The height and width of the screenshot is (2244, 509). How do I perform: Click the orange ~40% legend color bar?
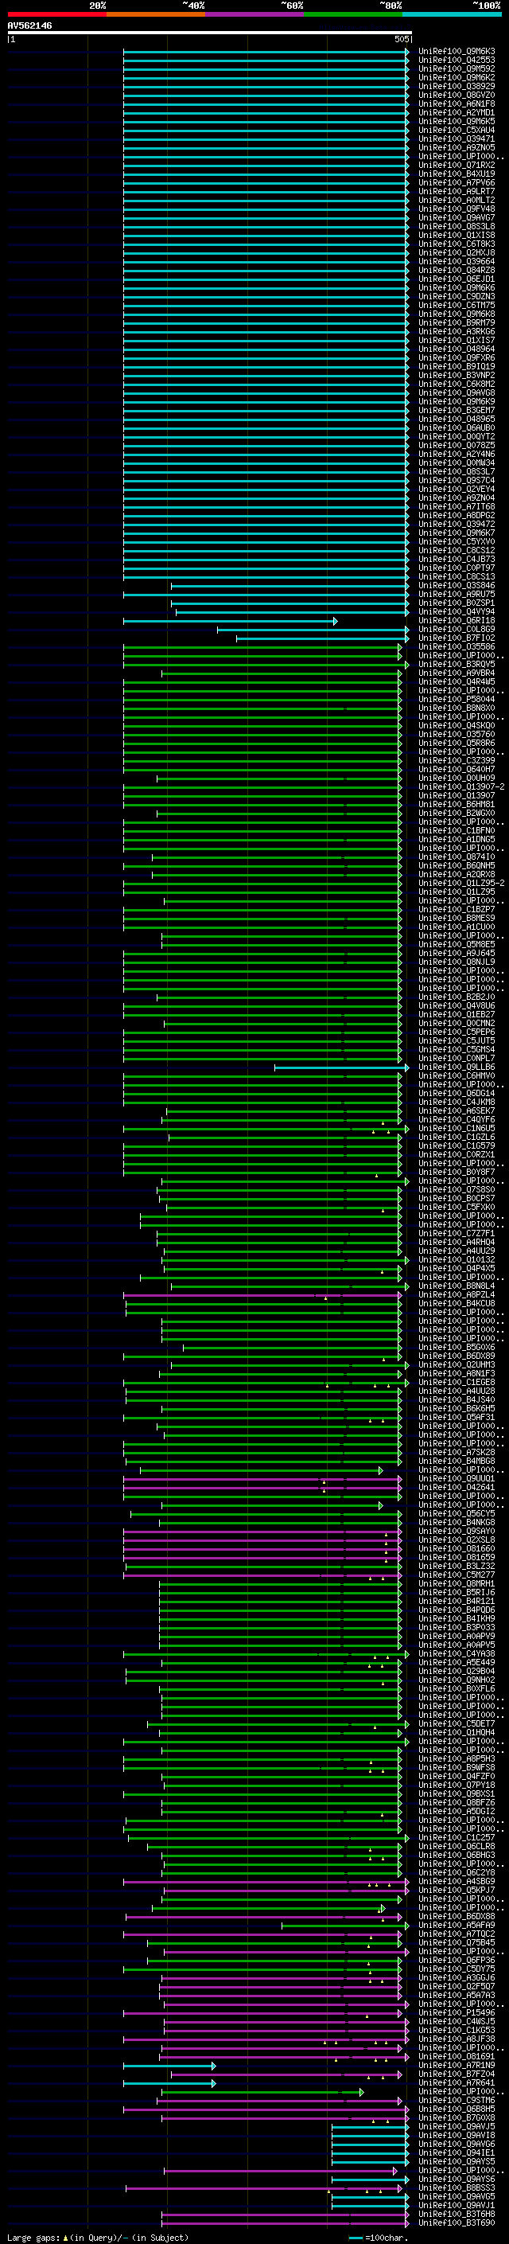[x=156, y=14]
